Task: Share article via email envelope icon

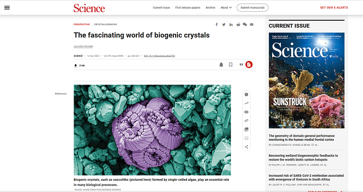Action: click(x=251, y=24)
